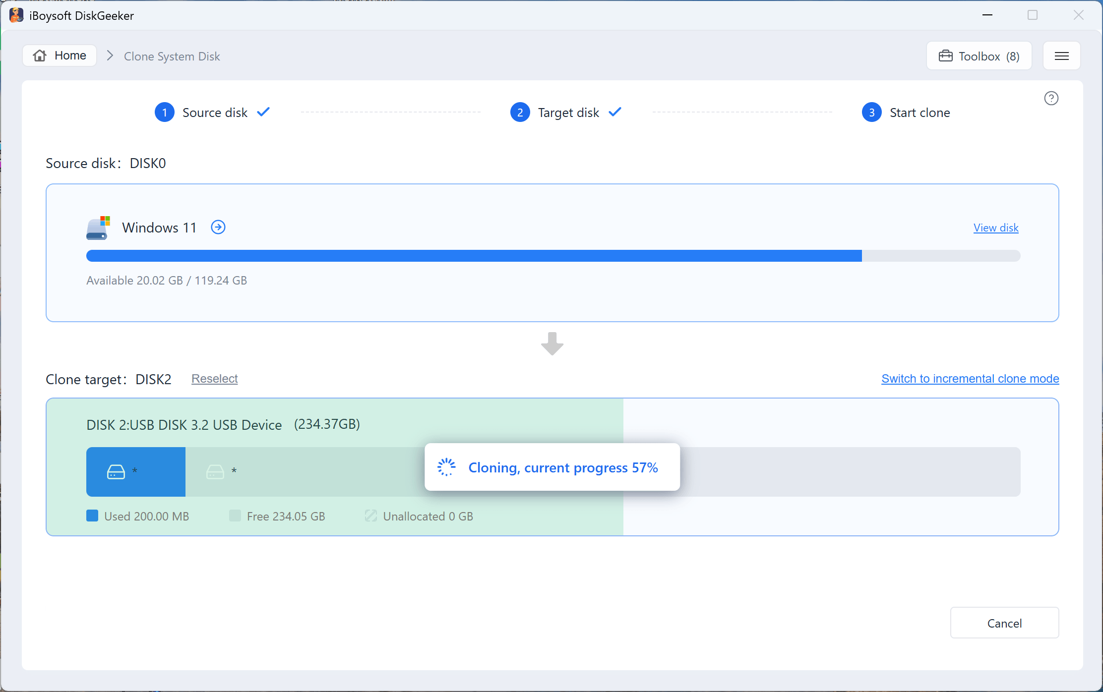Click Available 20.02 GB / 119.24 GB text
The image size is (1103, 692).
click(x=167, y=281)
